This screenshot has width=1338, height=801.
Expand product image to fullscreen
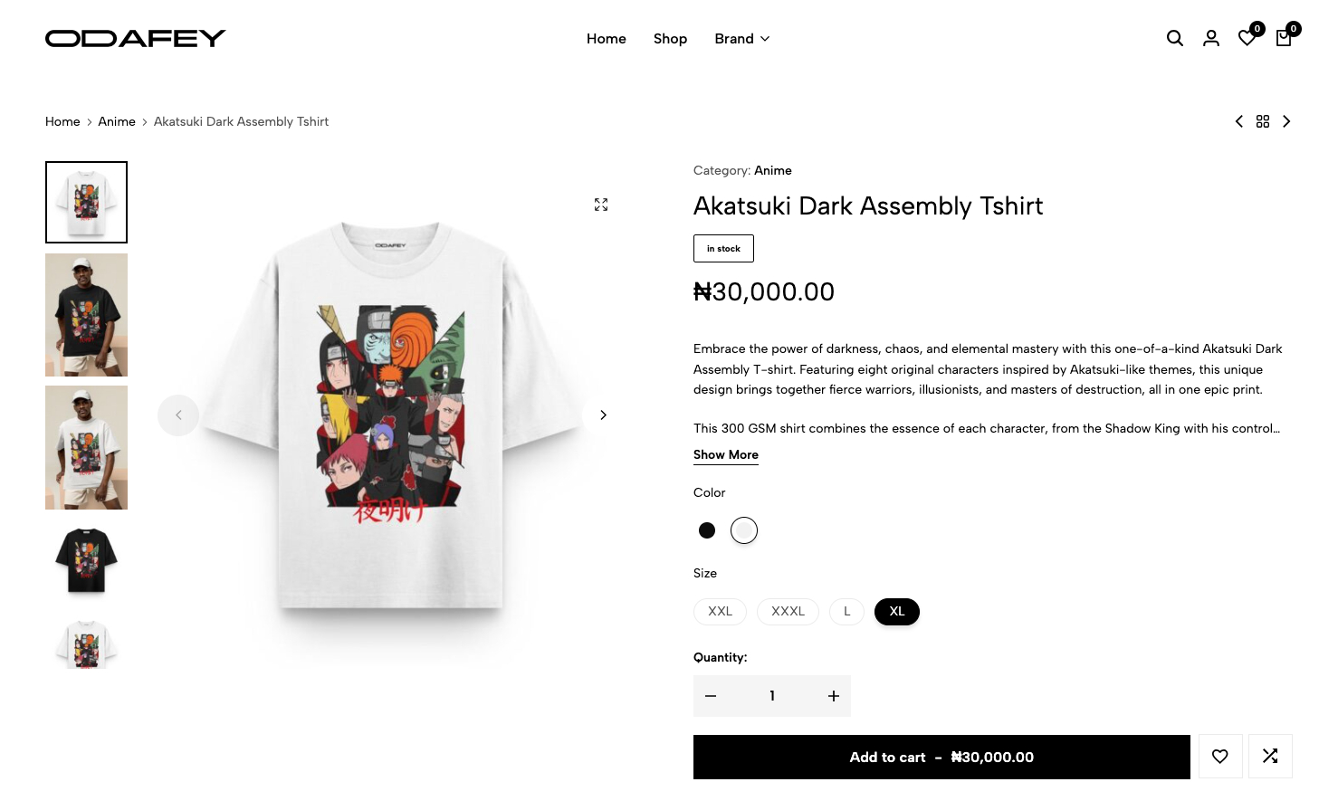(601, 205)
